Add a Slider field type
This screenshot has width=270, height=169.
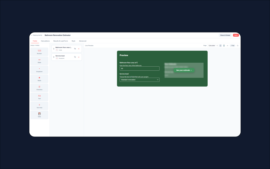click(39, 61)
